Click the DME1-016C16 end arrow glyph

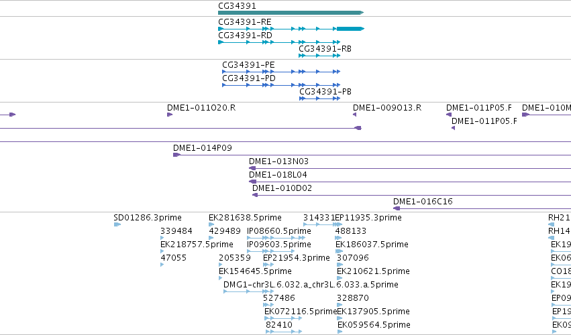click(x=397, y=208)
